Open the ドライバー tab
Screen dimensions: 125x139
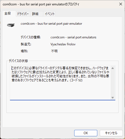pos(23,14)
